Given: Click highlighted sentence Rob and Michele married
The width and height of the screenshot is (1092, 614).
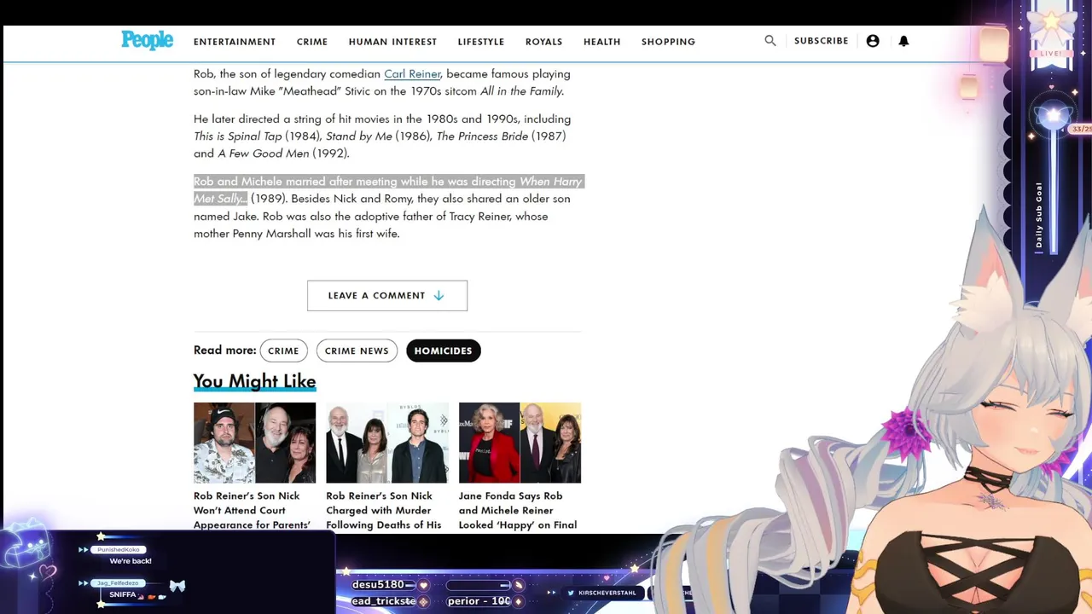Looking at the screenshot, I should coord(388,190).
